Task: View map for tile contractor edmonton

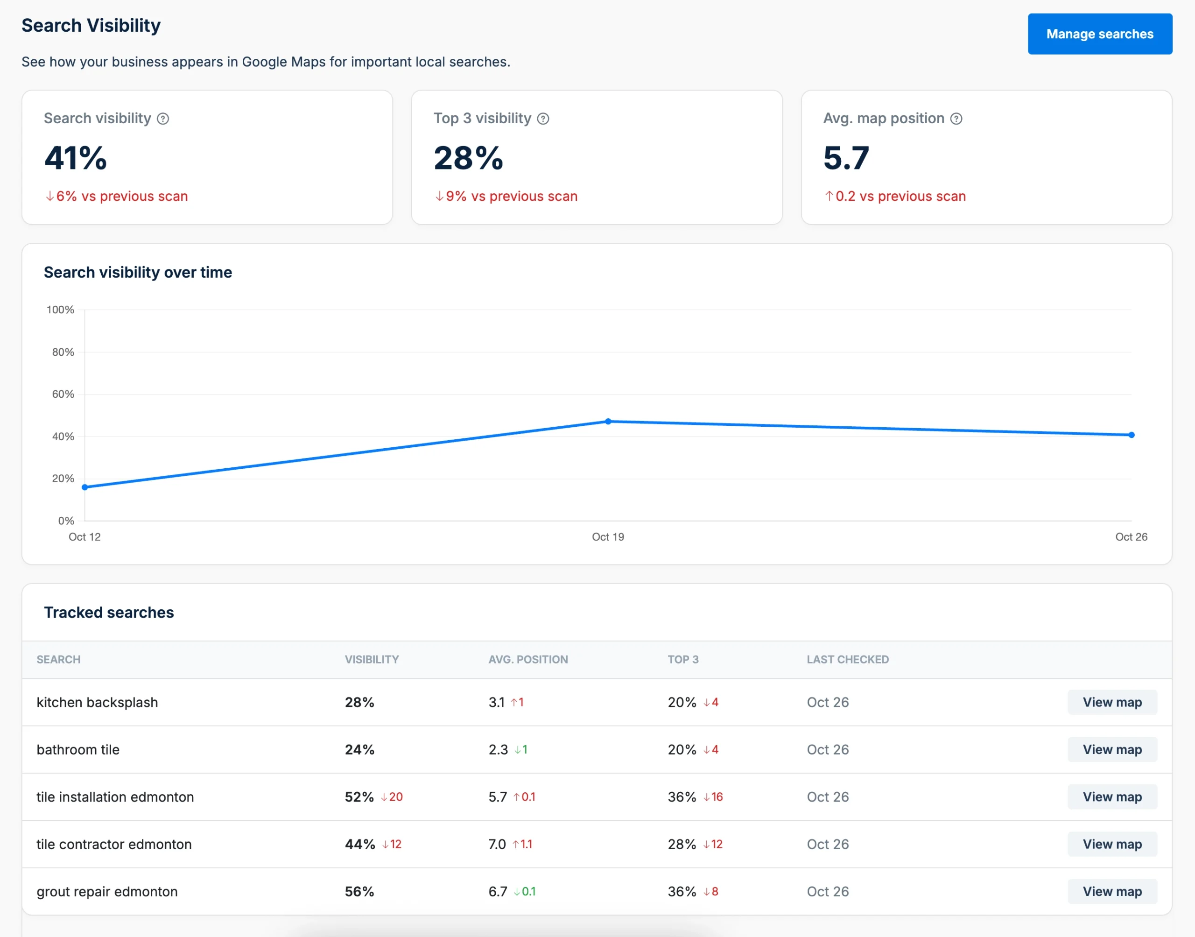Action: click(1112, 844)
